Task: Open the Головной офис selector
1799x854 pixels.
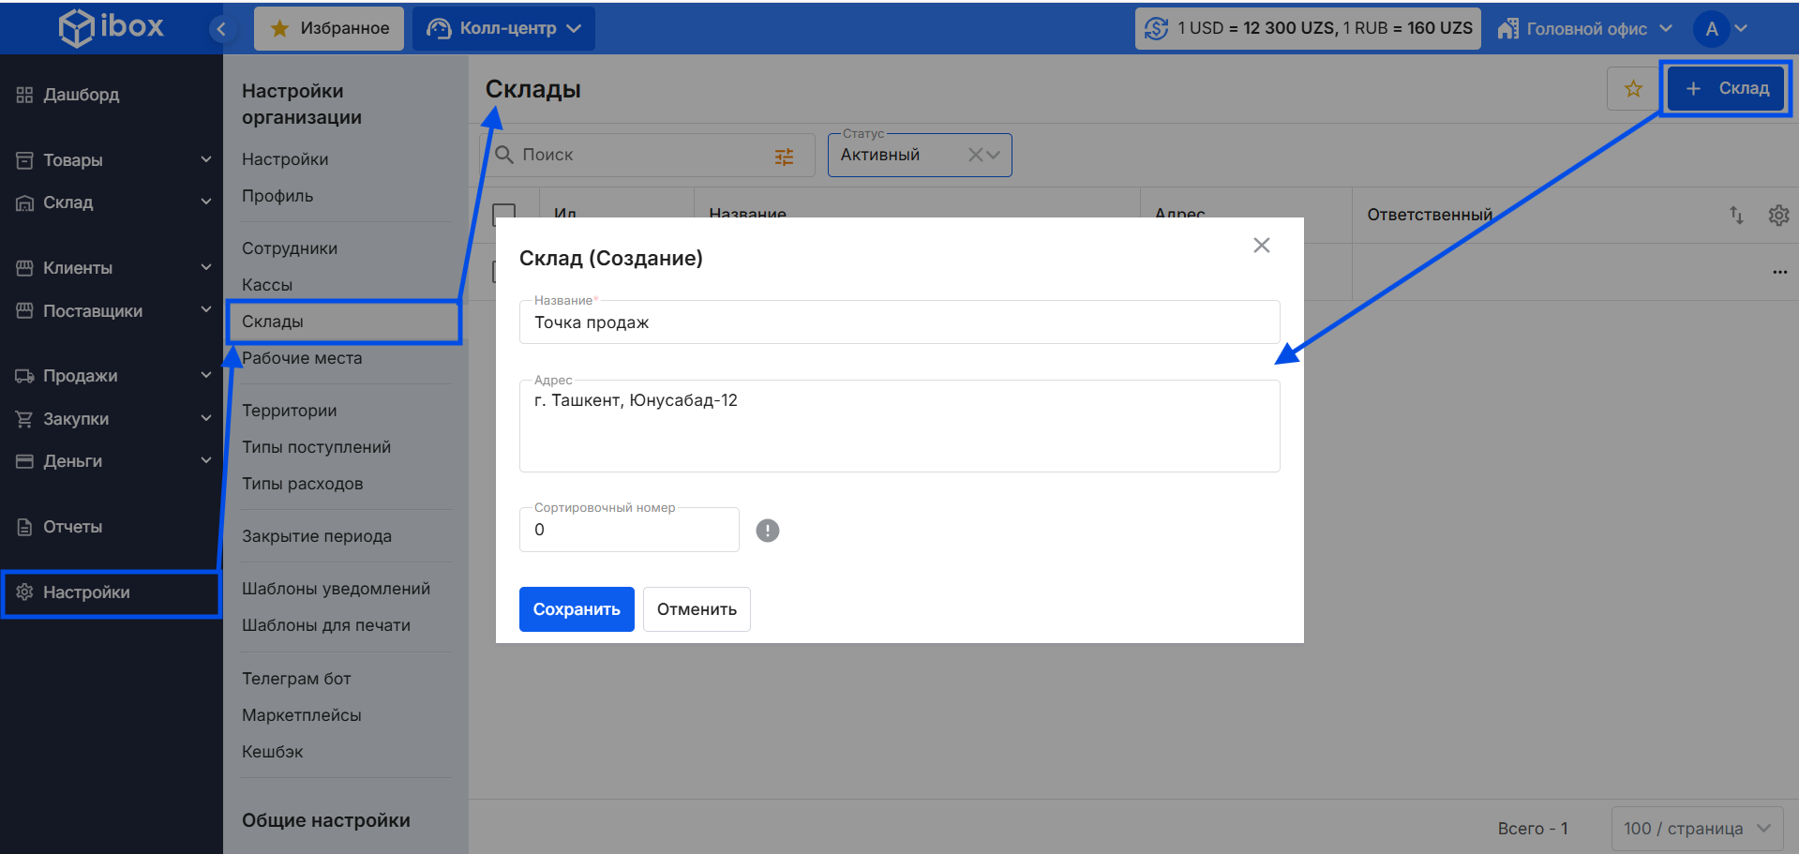Action: (x=1585, y=29)
